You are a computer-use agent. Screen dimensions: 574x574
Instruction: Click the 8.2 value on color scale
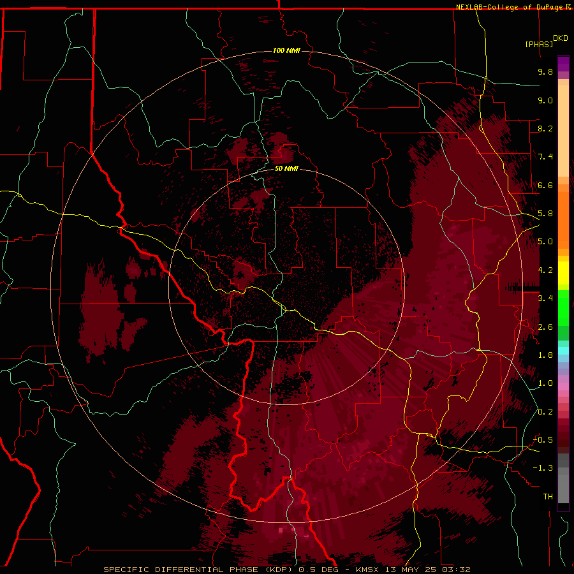[x=545, y=128]
